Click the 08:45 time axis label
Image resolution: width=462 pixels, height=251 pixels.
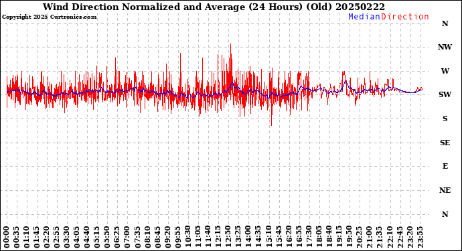coord(157,237)
